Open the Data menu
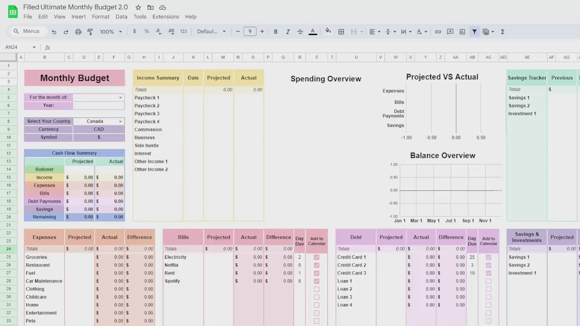580x326 pixels. pos(121,16)
